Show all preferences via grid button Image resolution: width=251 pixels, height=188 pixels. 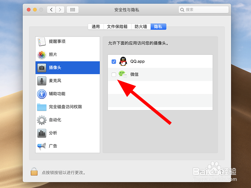point(72,10)
